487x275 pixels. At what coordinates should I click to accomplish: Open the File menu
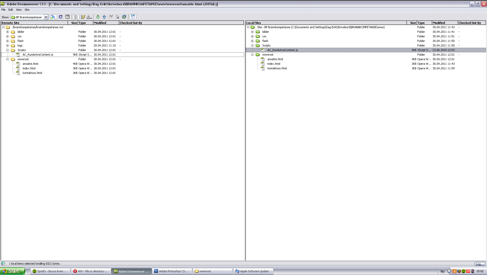(3, 10)
